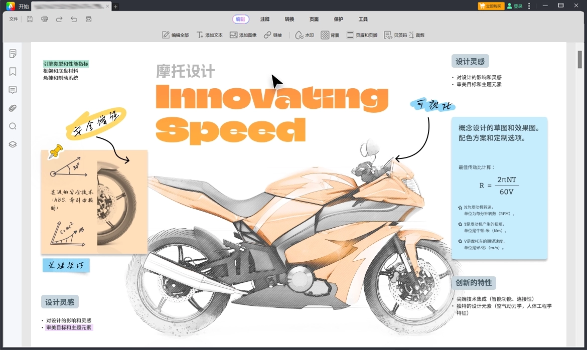Click the 最佳传动比计算 text
Image resolution: width=587 pixels, height=350 pixels.
click(x=476, y=167)
